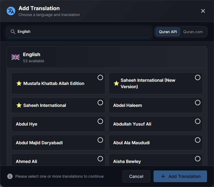214x187 pixels.
Task: Select the Abdel Haleem radio button
Action: tap(197, 103)
